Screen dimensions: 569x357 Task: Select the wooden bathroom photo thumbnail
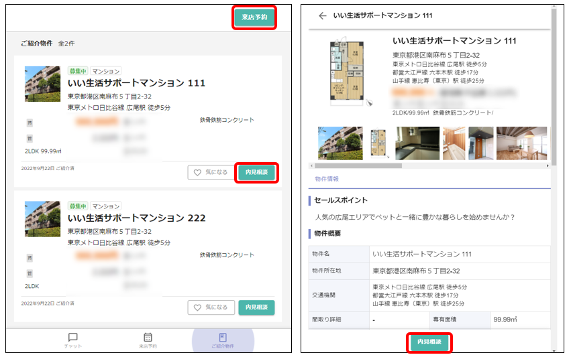point(454,143)
